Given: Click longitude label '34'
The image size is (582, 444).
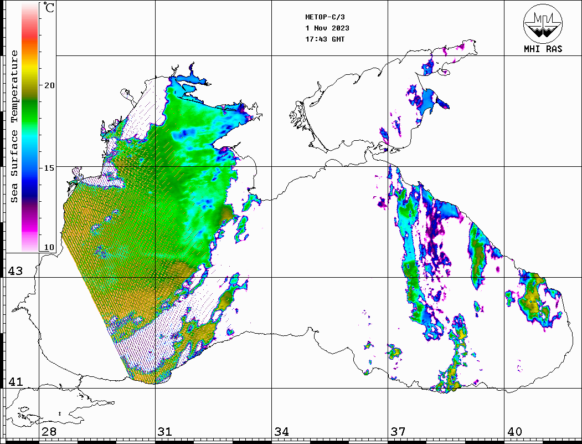Looking at the screenshot, I should pyautogui.click(x=281, y=432).
